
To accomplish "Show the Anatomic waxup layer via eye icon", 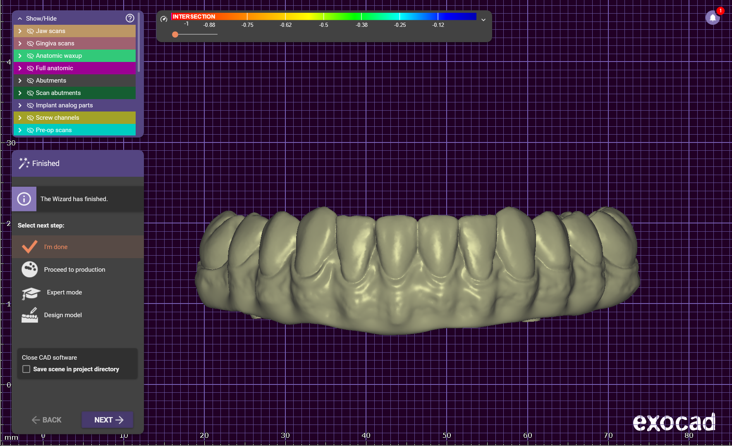I will point(30,56).
